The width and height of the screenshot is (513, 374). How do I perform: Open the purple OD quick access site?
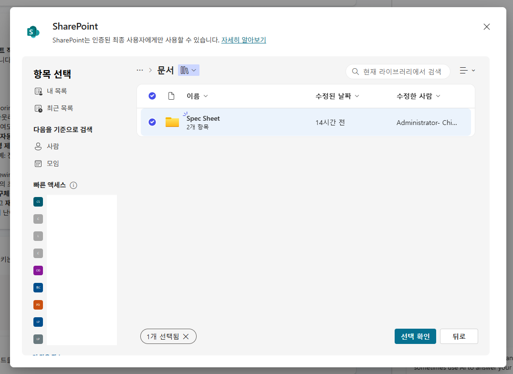coord(38,270)
